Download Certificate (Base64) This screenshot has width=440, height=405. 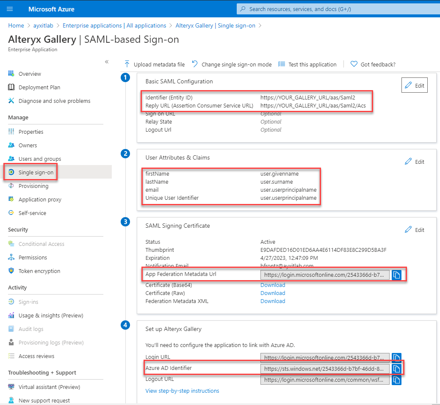[273, 285]
